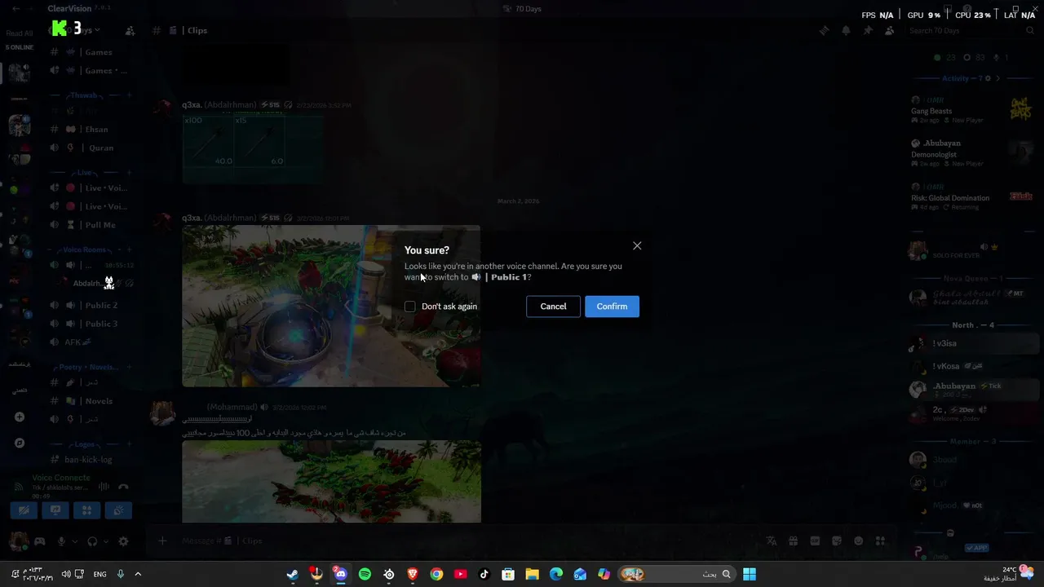Mute microphone in Discord user panel

tap(61, 541)
